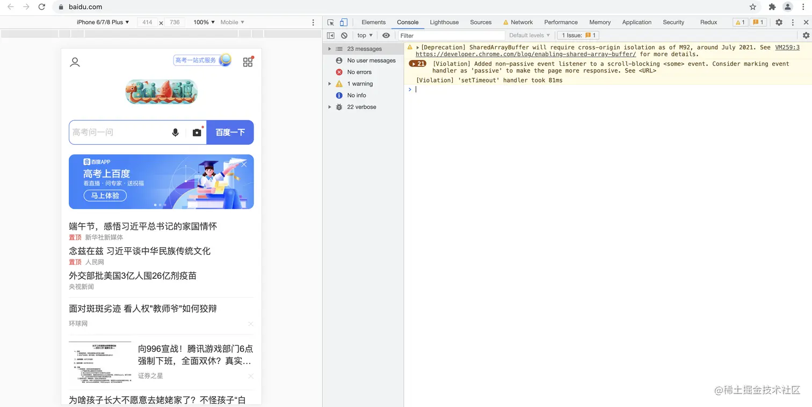Switch to the Application tab

(637, 23)
